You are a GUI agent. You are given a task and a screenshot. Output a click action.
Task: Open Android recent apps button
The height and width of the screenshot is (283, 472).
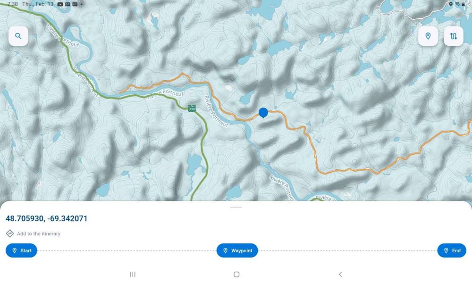tap(133, 275)
